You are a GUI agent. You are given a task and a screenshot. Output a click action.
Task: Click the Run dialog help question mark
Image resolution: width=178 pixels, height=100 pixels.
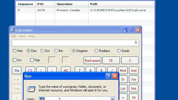tap(108, 76)
